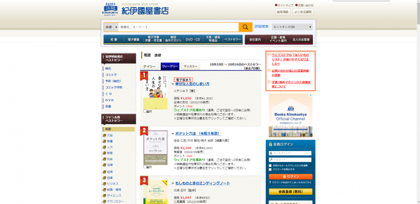Open the ベストセラー navigation menu

pos(232,39)
